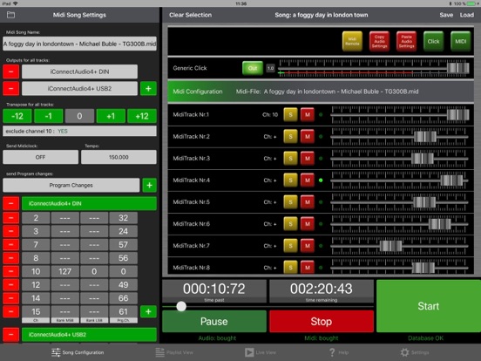This screenshot has height=361, width=481.
Task: Remove the iConnectAudio4+ USB2 output with minus
Action: pyautogui.click(x=10, y=88)
